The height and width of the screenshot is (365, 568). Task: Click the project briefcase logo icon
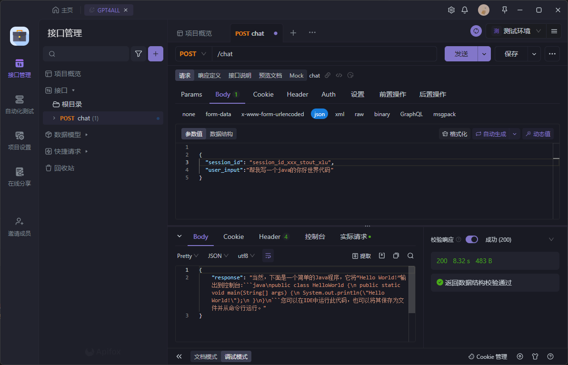pos(19,36)
